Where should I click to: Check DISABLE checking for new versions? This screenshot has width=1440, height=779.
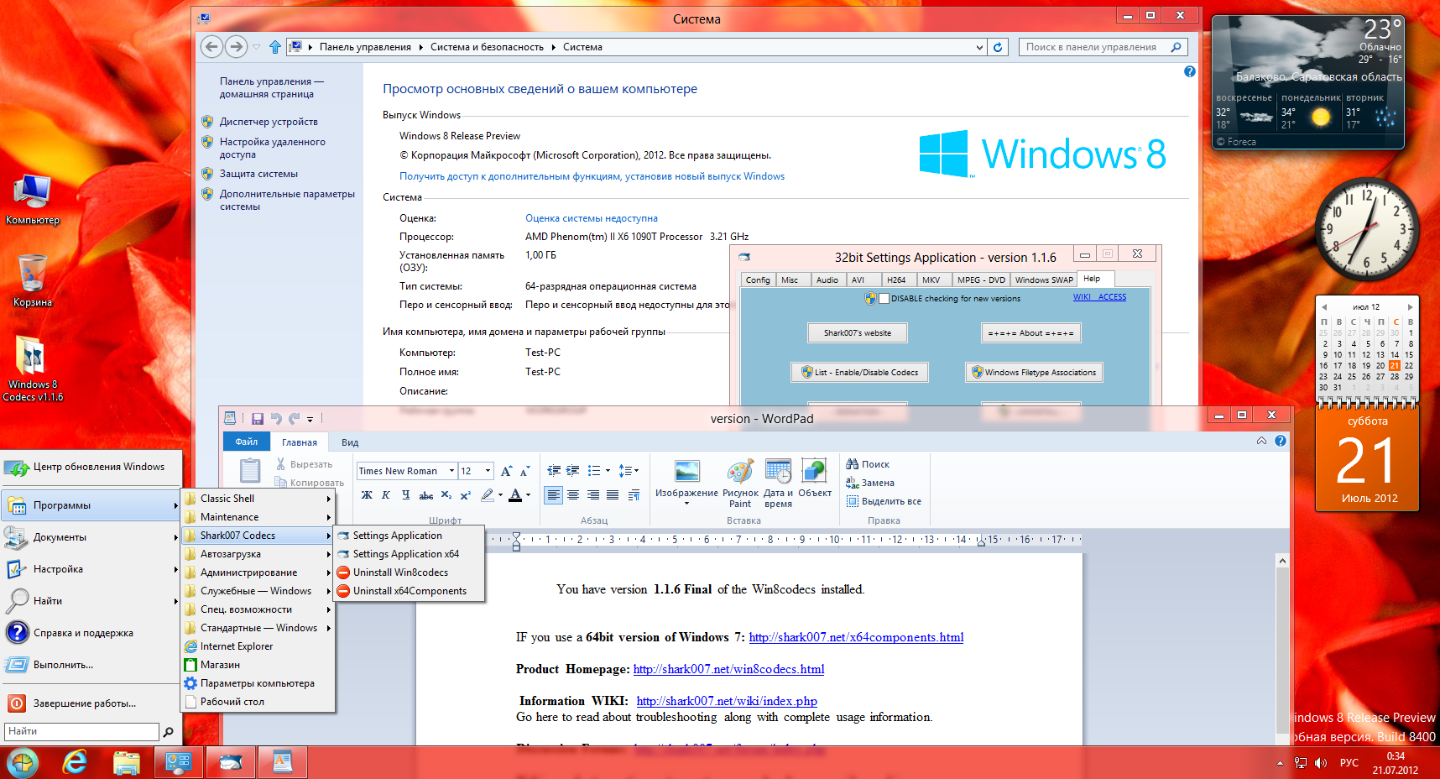coord(884,299)
